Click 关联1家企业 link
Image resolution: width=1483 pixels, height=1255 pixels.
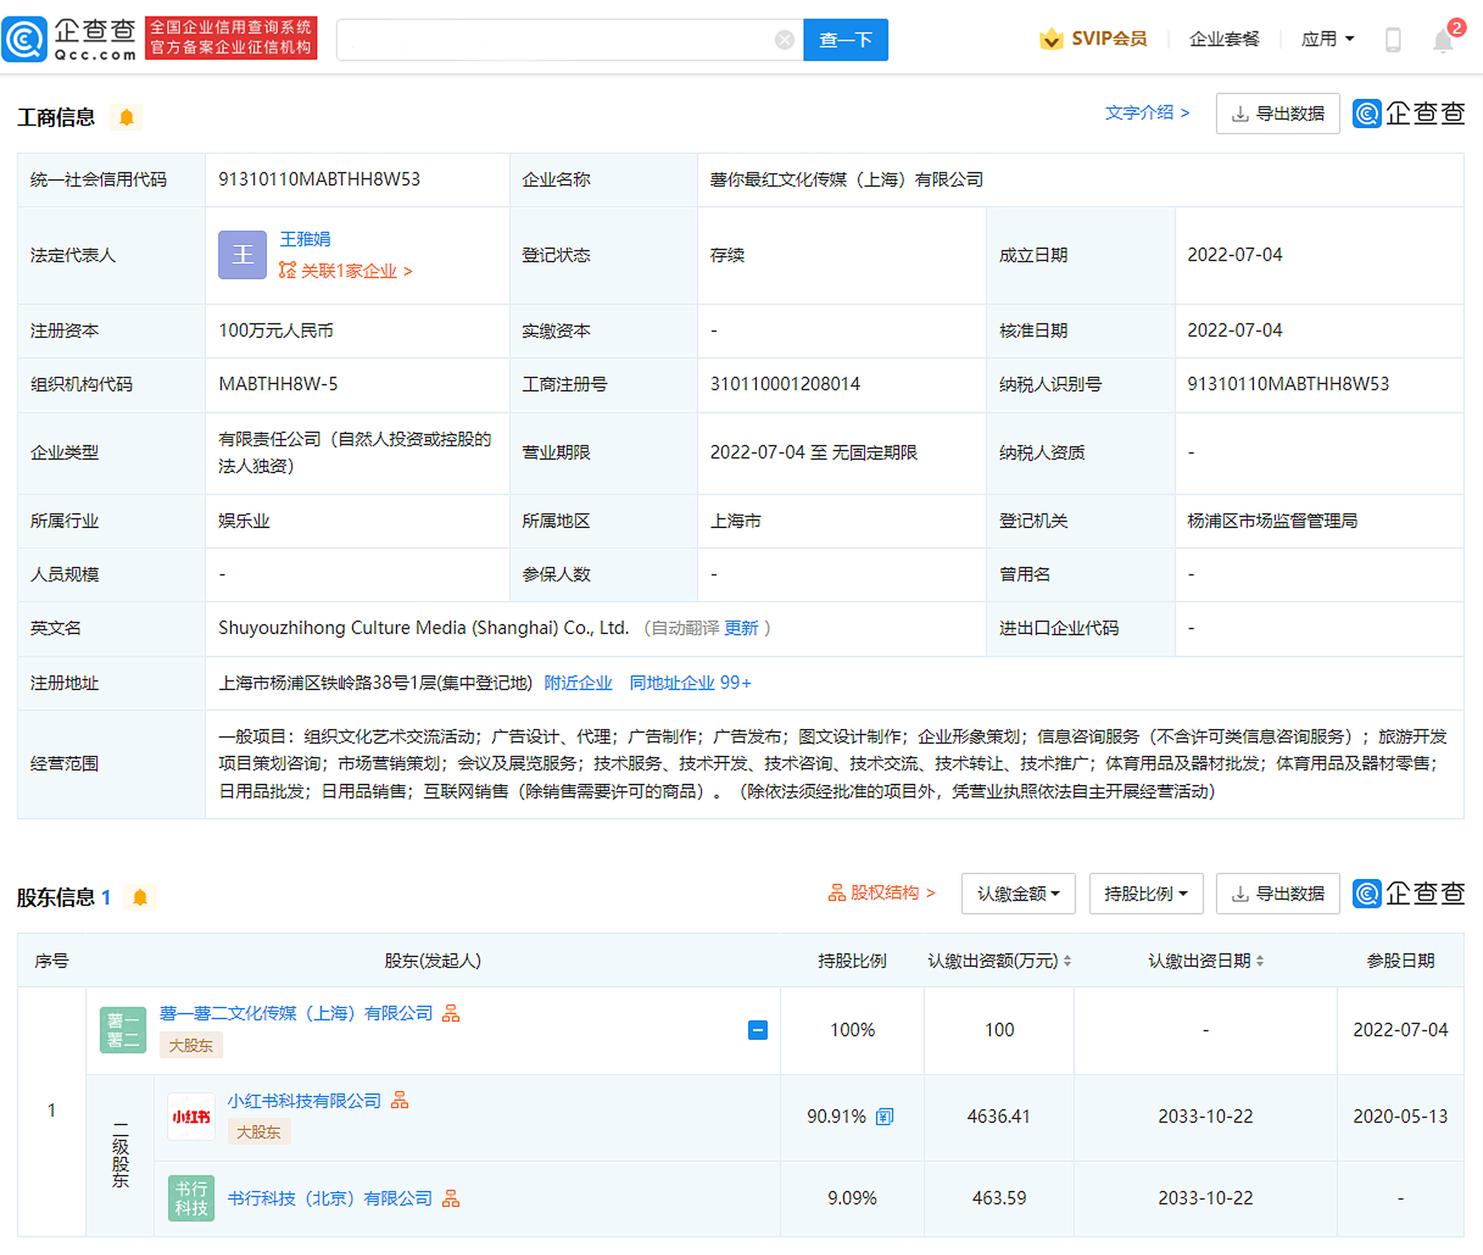tap(346, 271)
